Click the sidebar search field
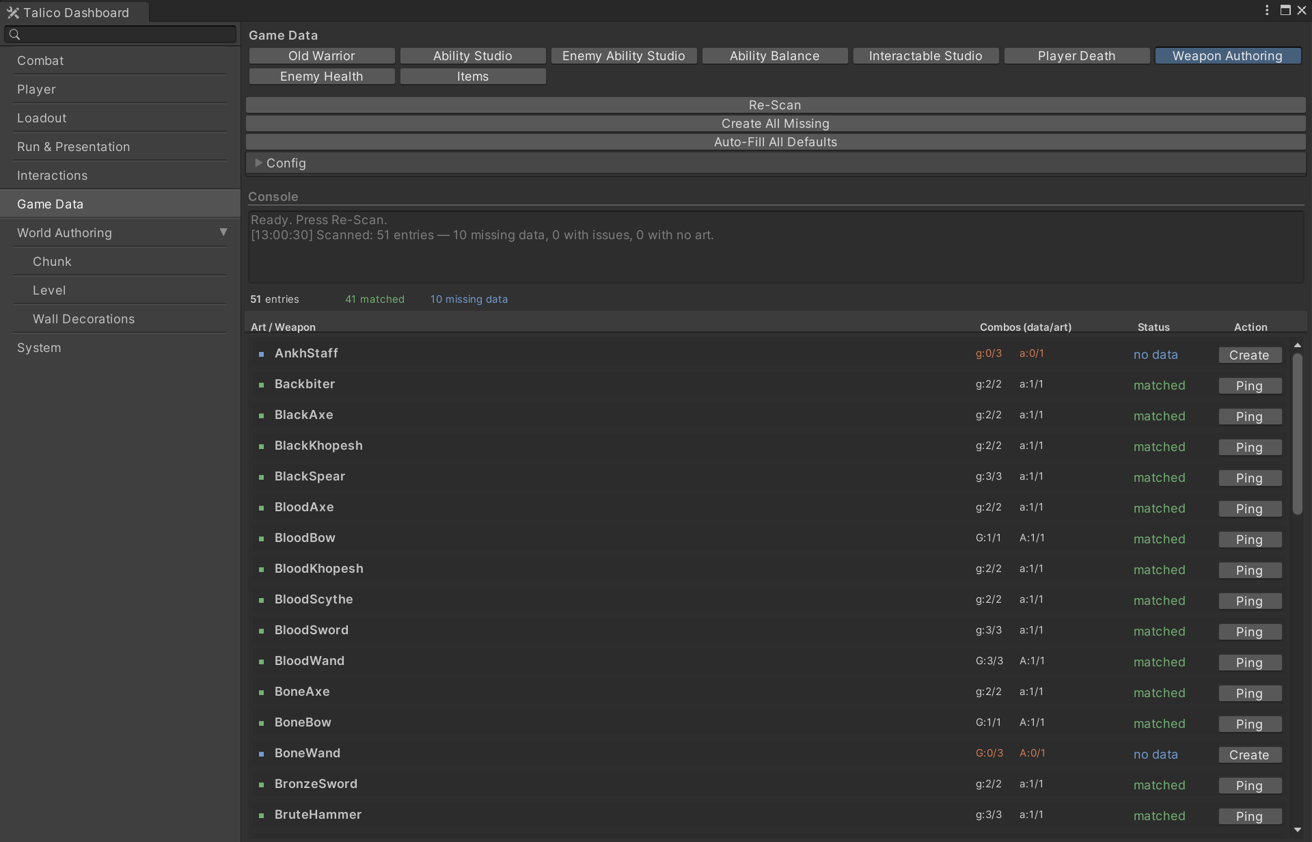 (x=120, y=34)
